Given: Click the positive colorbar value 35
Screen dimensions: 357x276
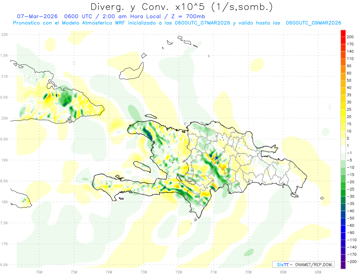Looking at the screenshot, I should point(349,95).
